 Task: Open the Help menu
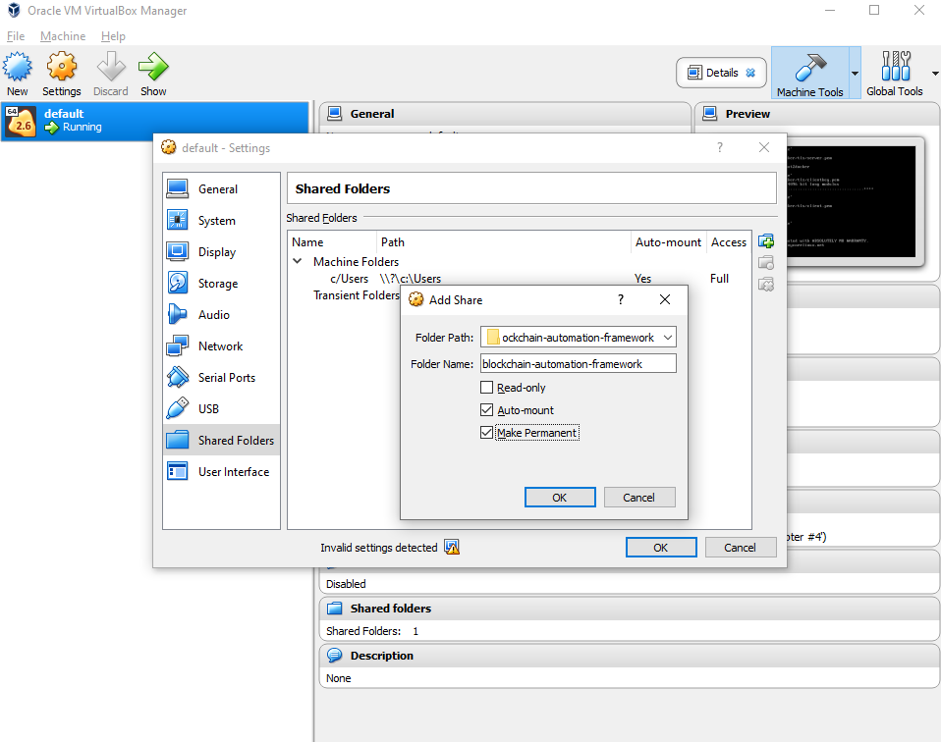click(x=113, y=36)
